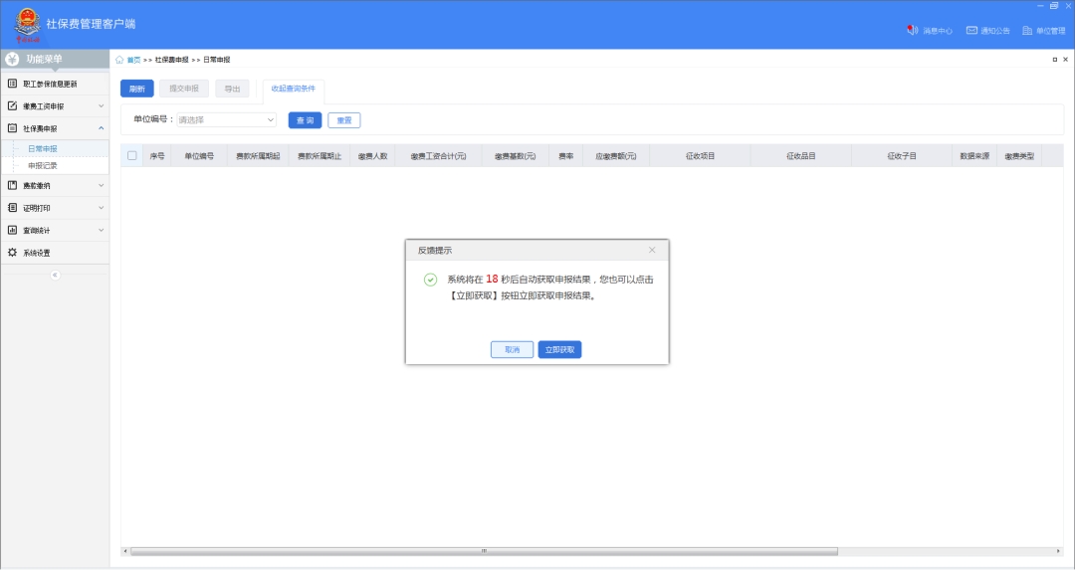Open 申报记录 in sidebar
Viewport: 1075px width, 570px height.
[x=42, y=165]
